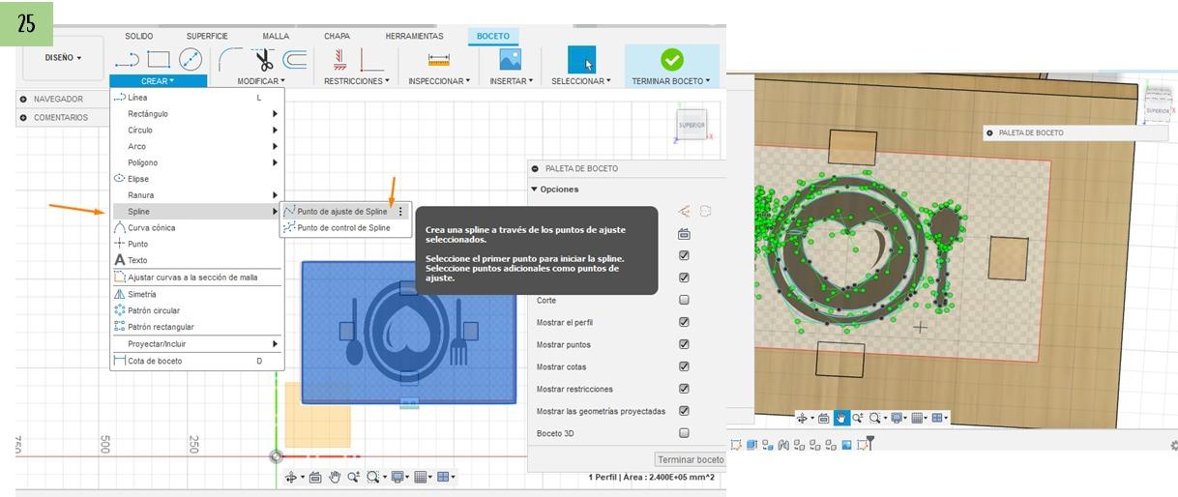The image size is (1178, 497).
Task: Click the perpendicular constraint icon
Action: pyautogui.click(x=371, y=61)
